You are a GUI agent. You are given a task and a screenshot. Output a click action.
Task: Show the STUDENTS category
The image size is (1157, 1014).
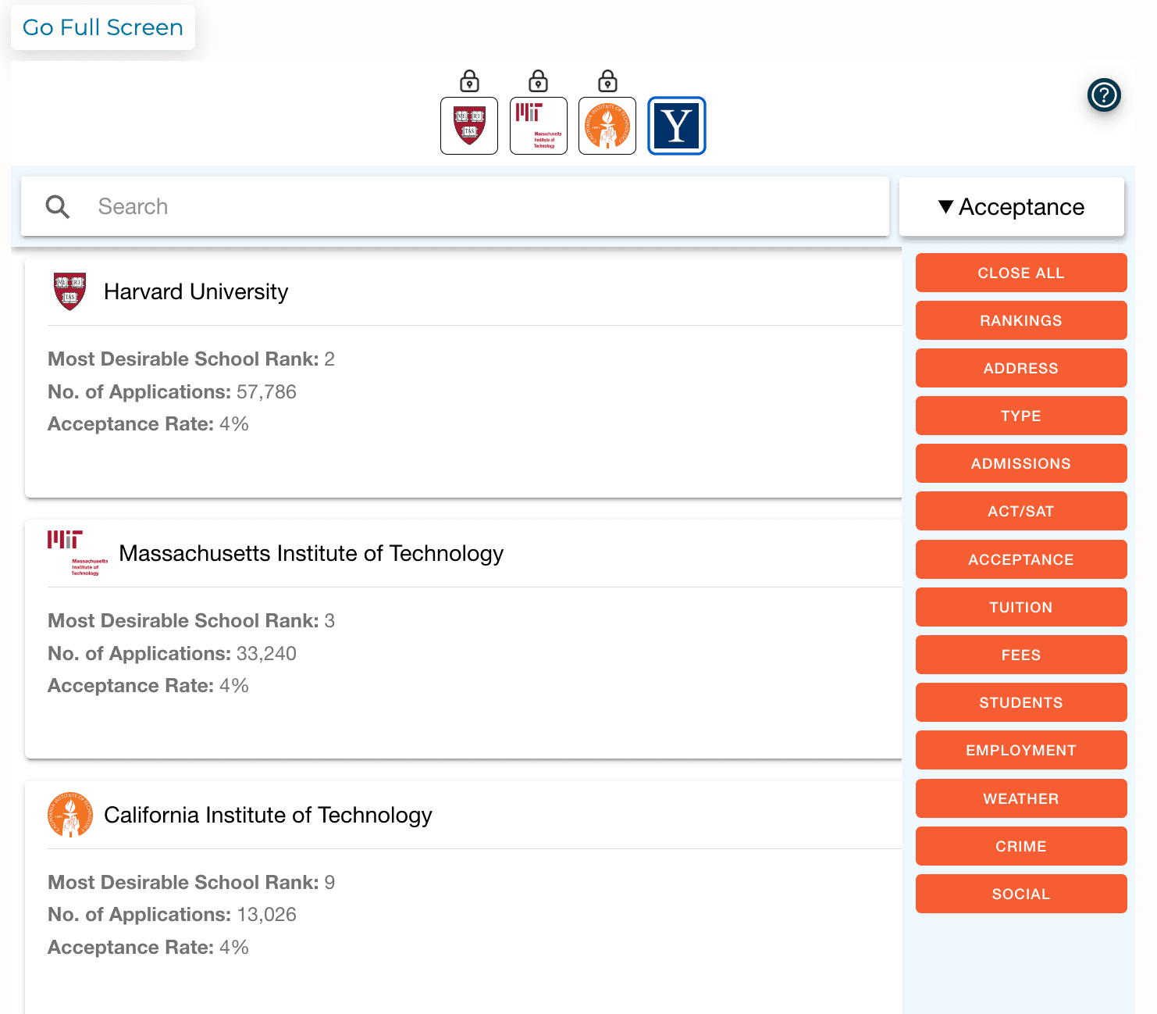(x=1021, y=702)
